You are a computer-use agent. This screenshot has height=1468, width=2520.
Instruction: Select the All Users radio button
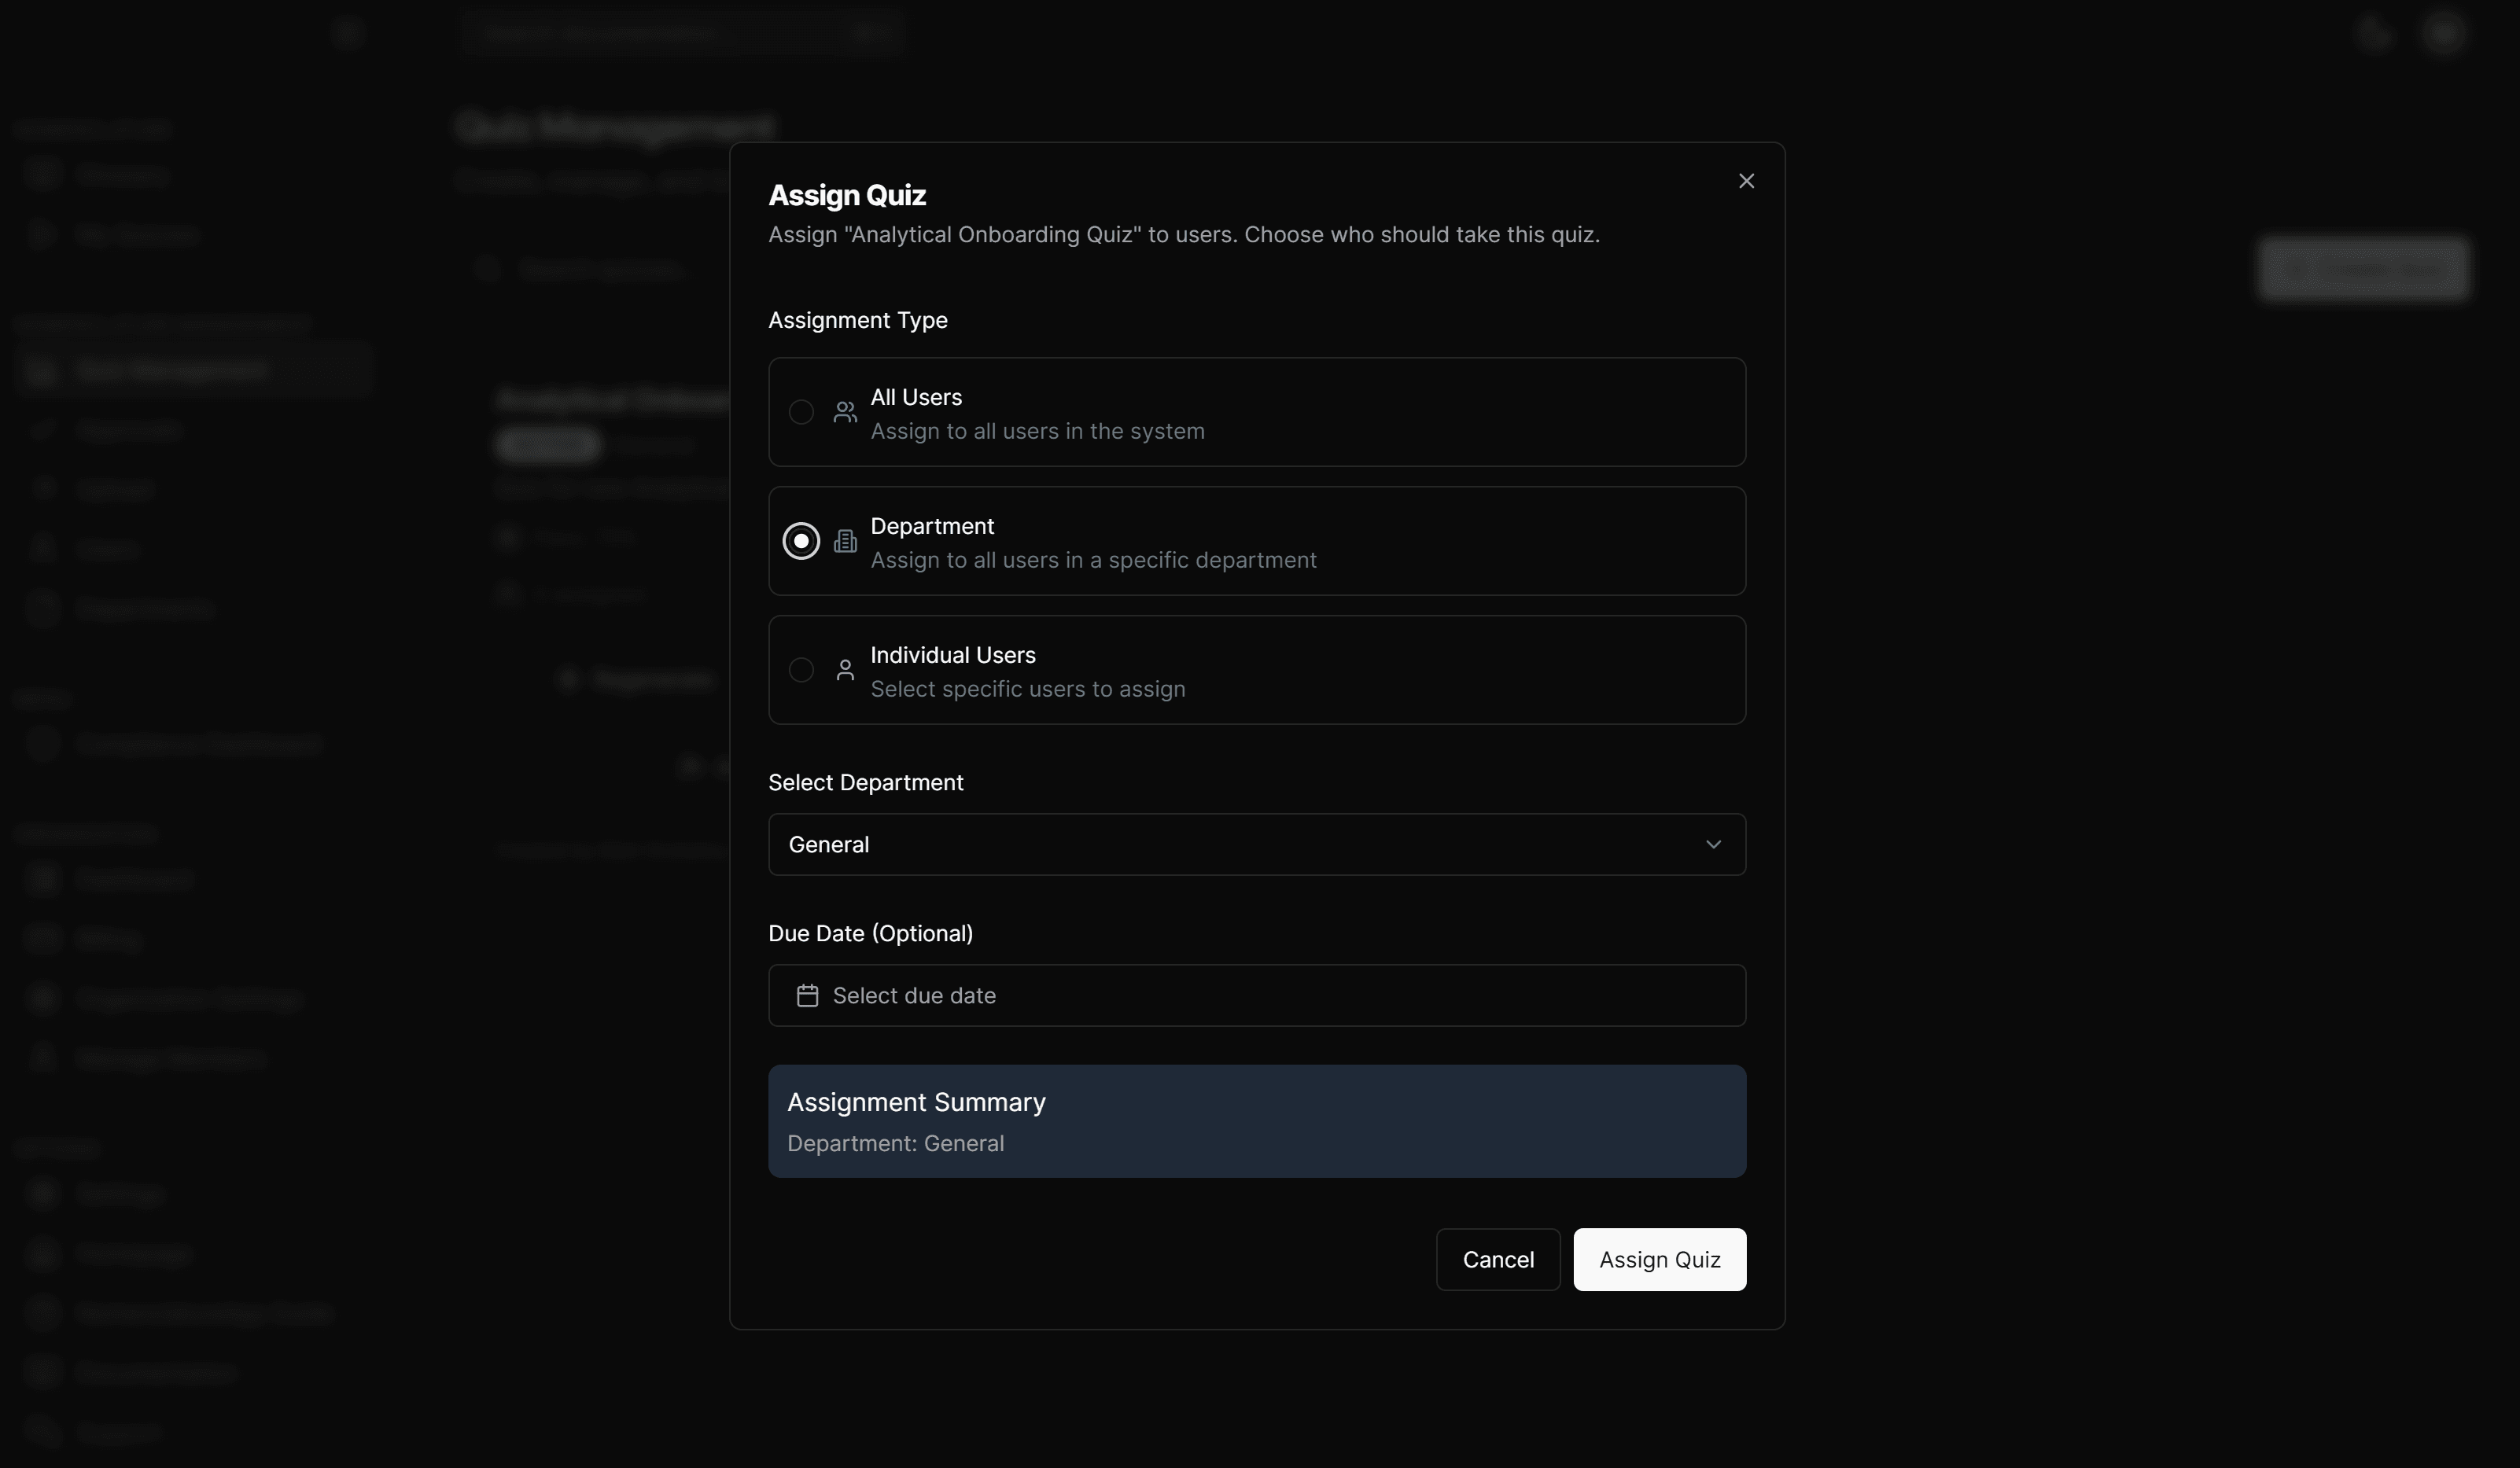pyautogui.click(x=801, y=412)
